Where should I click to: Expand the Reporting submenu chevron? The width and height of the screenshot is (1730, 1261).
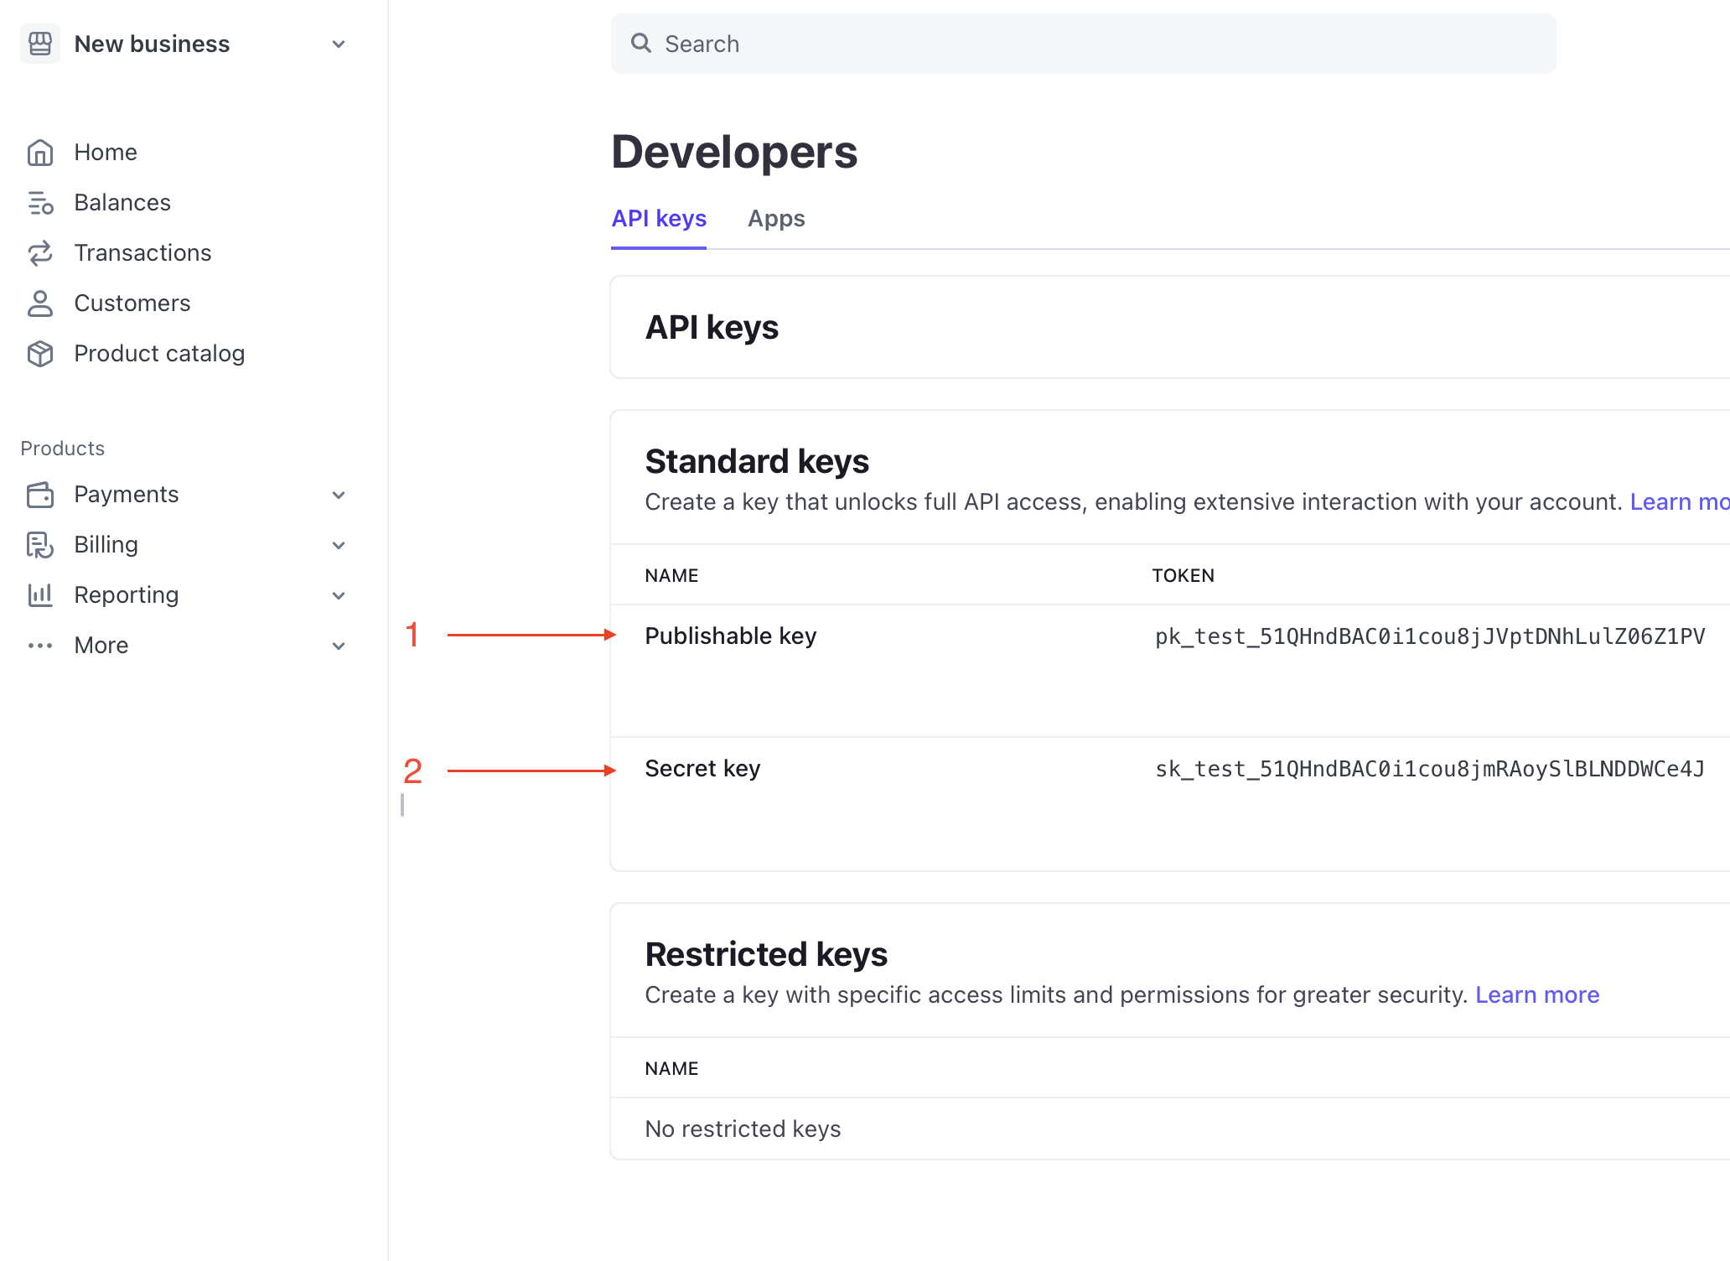coord(339,596)
